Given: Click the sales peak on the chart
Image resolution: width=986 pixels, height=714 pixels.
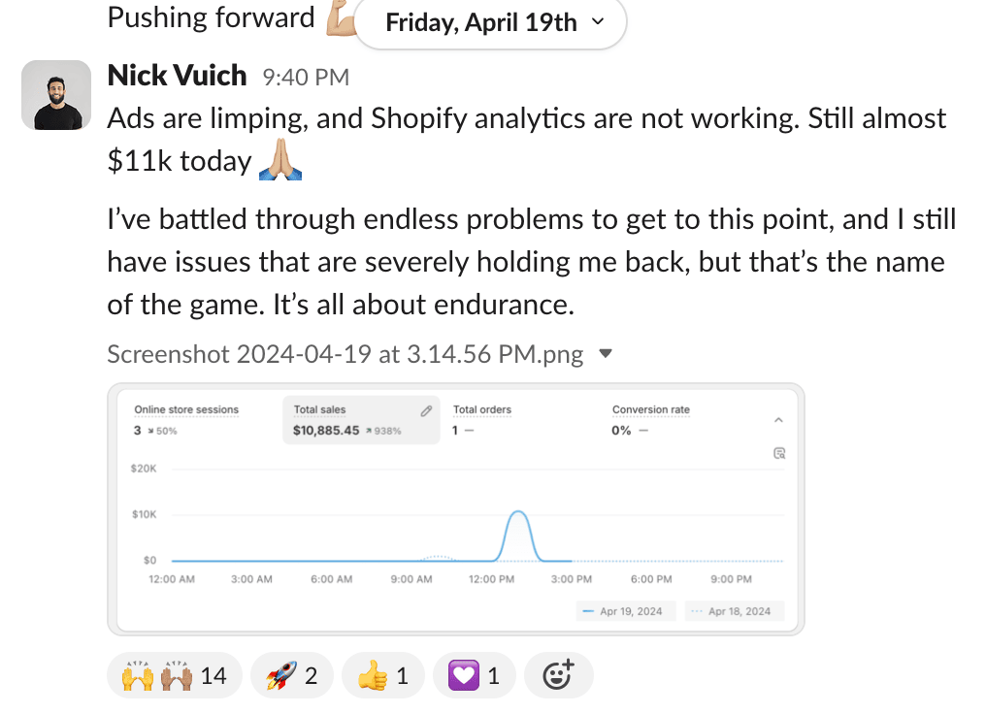Looking at the screenshot, I should click(519, 512).
